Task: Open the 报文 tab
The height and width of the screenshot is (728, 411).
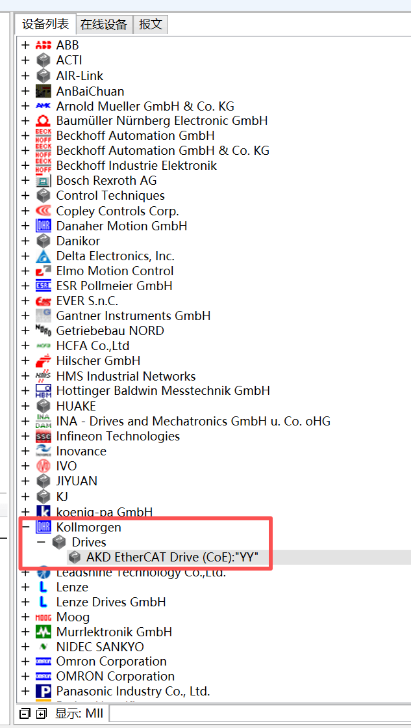Action: (151, 25)
